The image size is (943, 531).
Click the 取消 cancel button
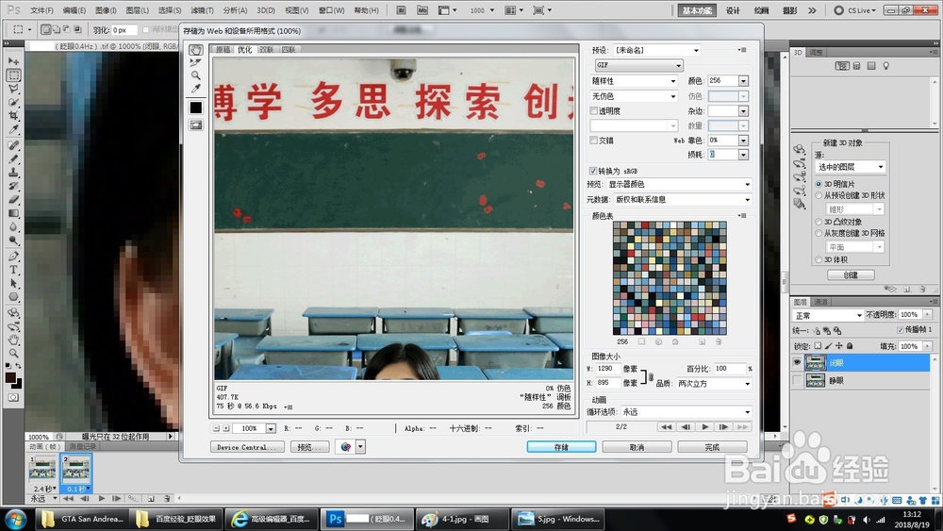pos(637,447)
